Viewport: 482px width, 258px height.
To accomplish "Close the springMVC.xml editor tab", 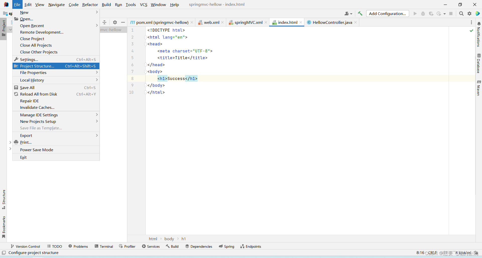I will (266, 22).
